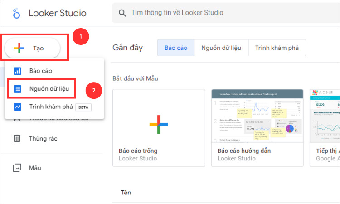Click the Bắt đầu với Mẫu heading
340x204 pixels.
[x=135, y=78]
